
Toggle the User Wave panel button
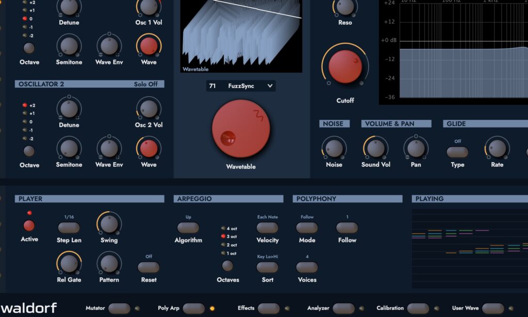(492, 308)
